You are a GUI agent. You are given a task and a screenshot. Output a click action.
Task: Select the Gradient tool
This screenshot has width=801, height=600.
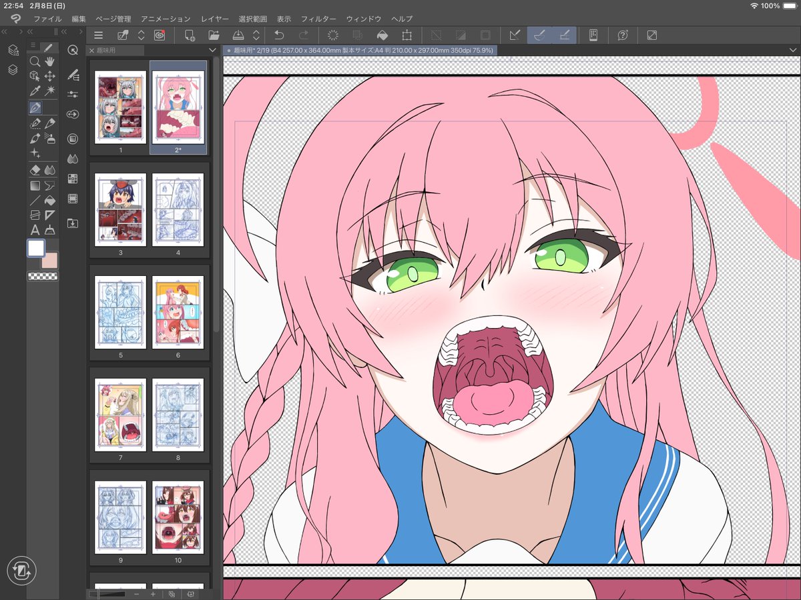tap(34, 185)
